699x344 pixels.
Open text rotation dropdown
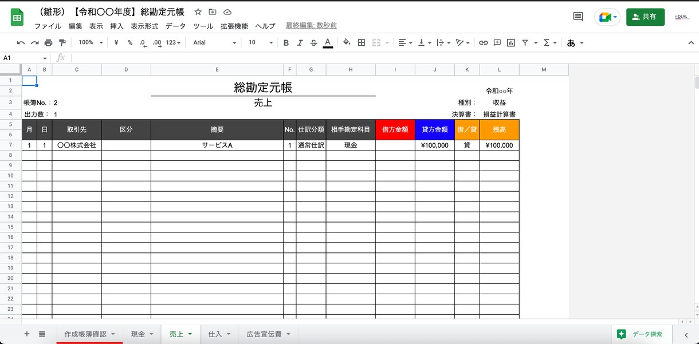[462, 43]
